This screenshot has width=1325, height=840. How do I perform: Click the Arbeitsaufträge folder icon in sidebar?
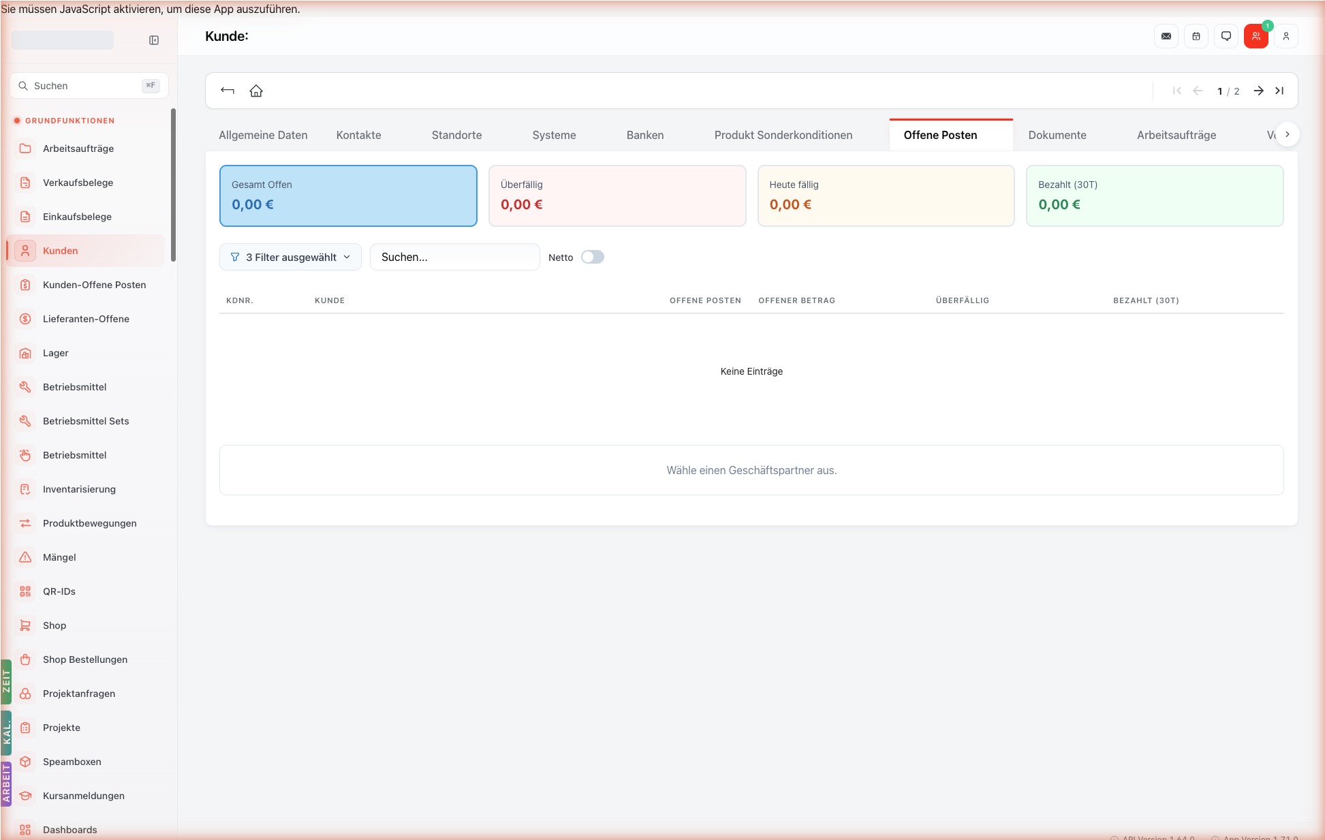pos(25,149)
